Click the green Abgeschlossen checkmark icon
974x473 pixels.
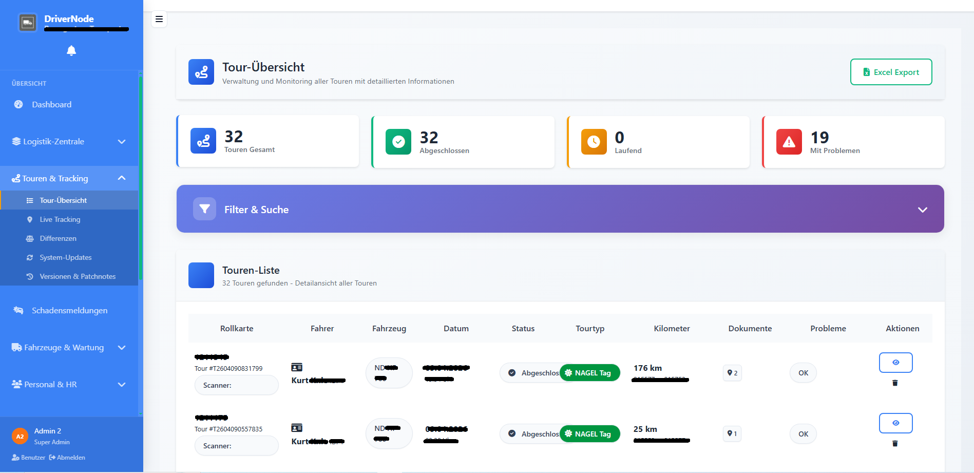tap(398, 142)
